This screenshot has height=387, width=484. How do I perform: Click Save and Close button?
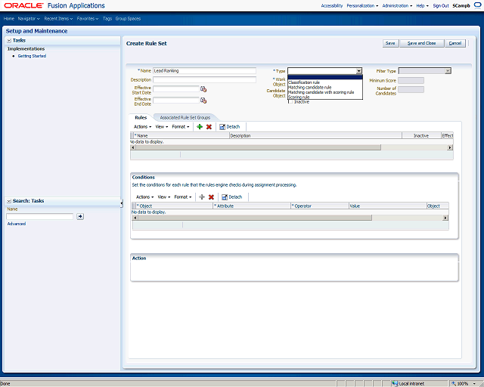click(422, 43)
